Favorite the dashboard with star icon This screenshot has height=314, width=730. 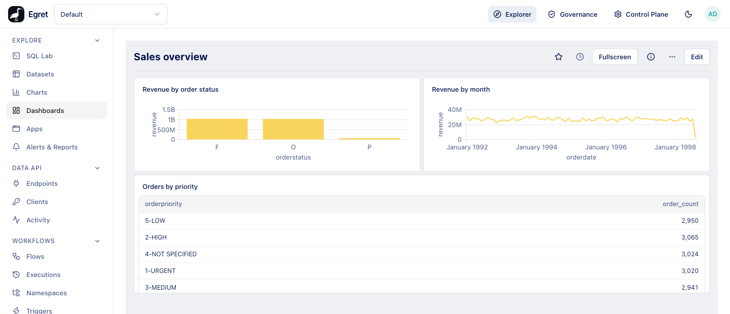(559, 57)
